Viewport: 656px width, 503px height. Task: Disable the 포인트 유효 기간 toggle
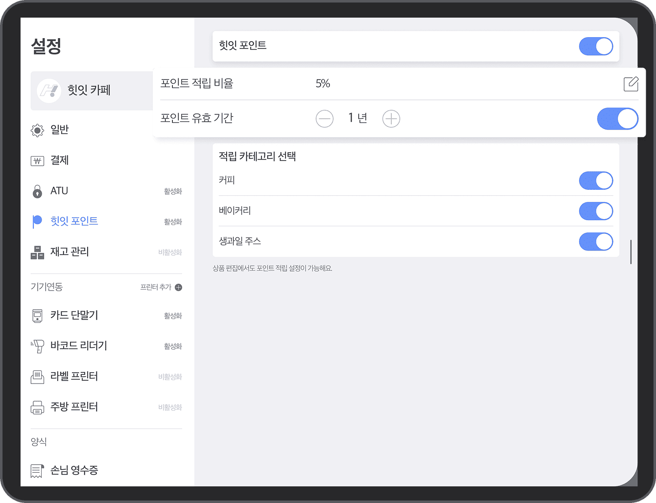coord(617,119)
